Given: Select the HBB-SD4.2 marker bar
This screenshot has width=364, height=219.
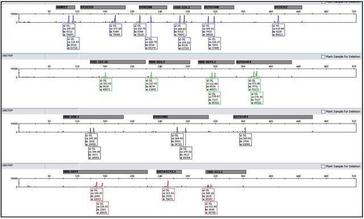Looking at the screenshot, I should pyautogui.click(x=187, y=7).
